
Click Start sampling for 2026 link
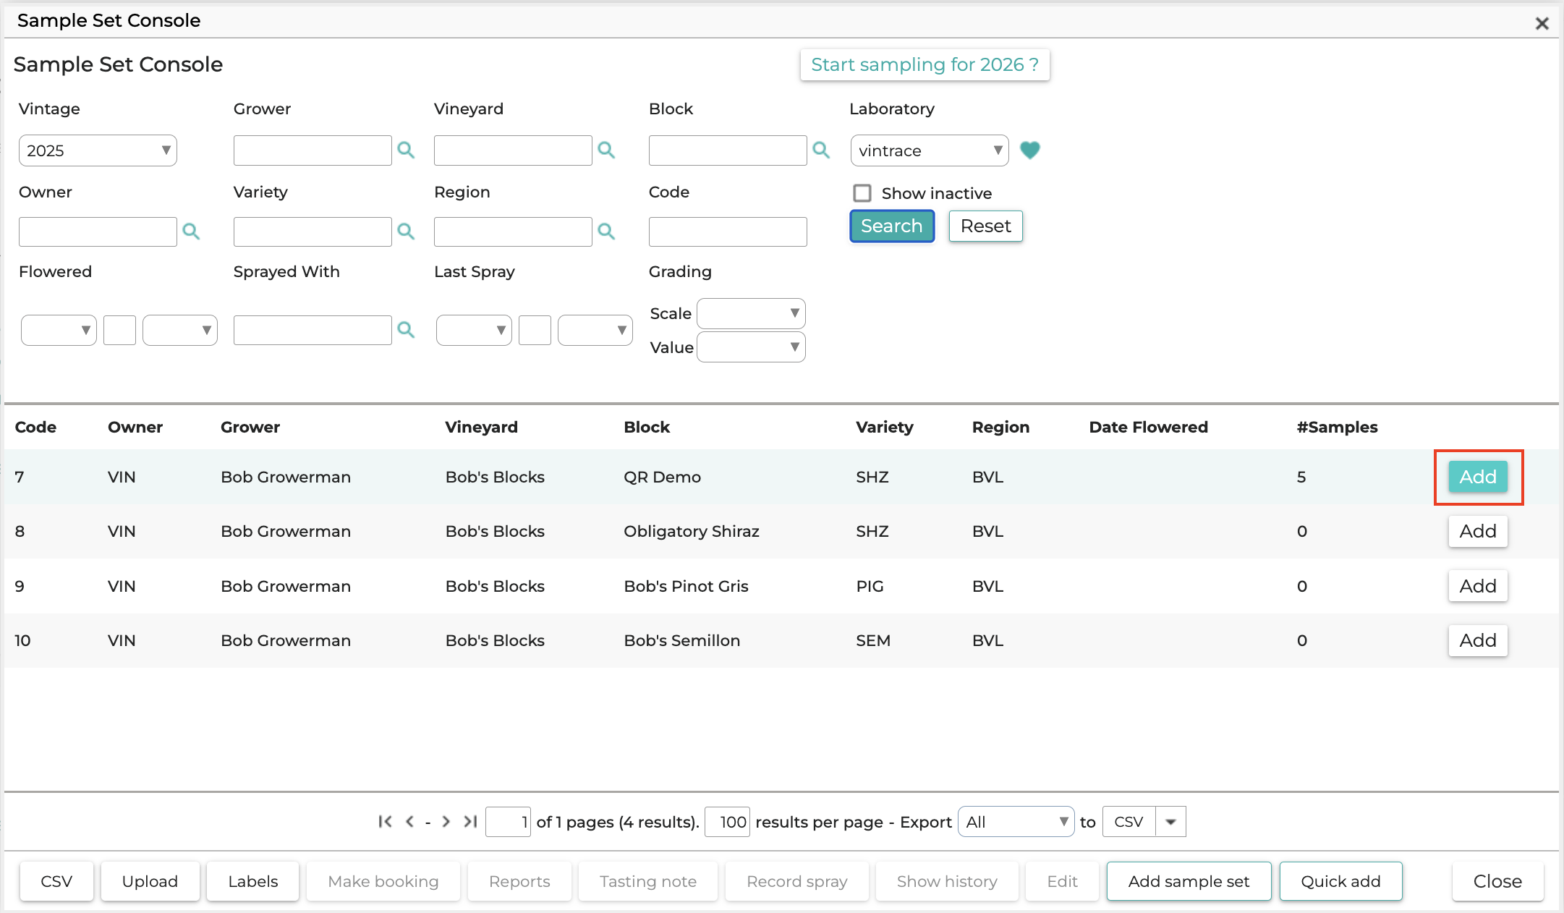(x=925, y=65)
